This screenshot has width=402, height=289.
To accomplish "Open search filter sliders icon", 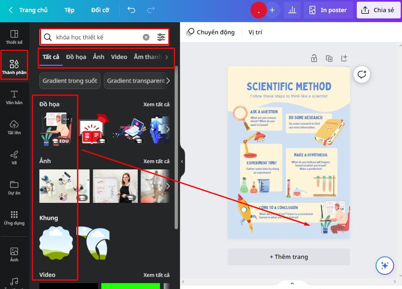I will (x=161, y=37).
